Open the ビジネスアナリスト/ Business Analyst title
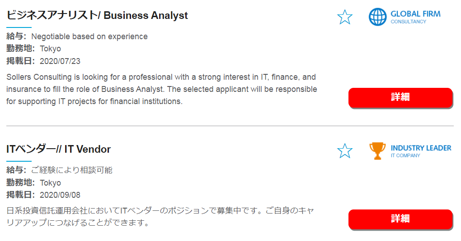Screen dimensions: 461x241 point(97,15)
